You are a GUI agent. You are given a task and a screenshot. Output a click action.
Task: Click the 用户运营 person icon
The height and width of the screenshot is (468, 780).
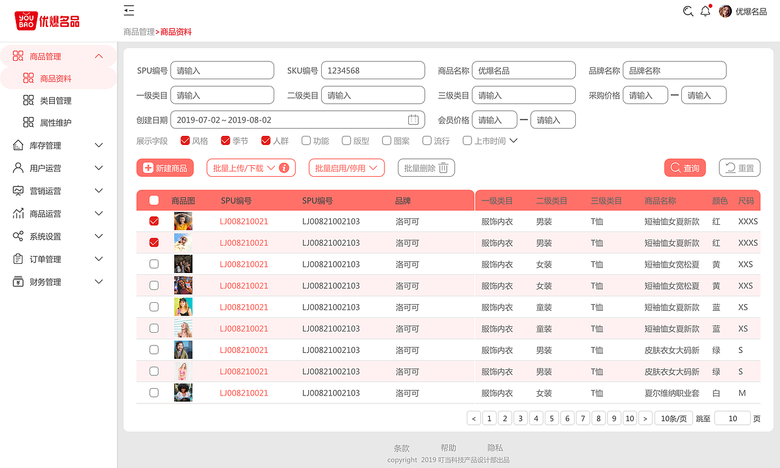pos(18,168)
